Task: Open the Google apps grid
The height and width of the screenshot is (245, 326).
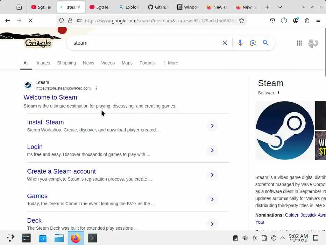Action: pyautogui.click(x=299, y=43)
